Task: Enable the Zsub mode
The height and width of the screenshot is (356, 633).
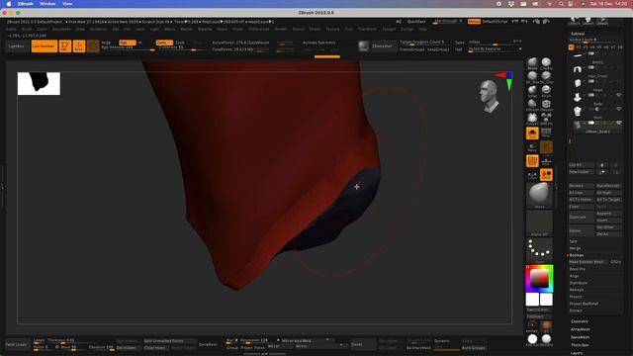Action: tap(180, 43)
